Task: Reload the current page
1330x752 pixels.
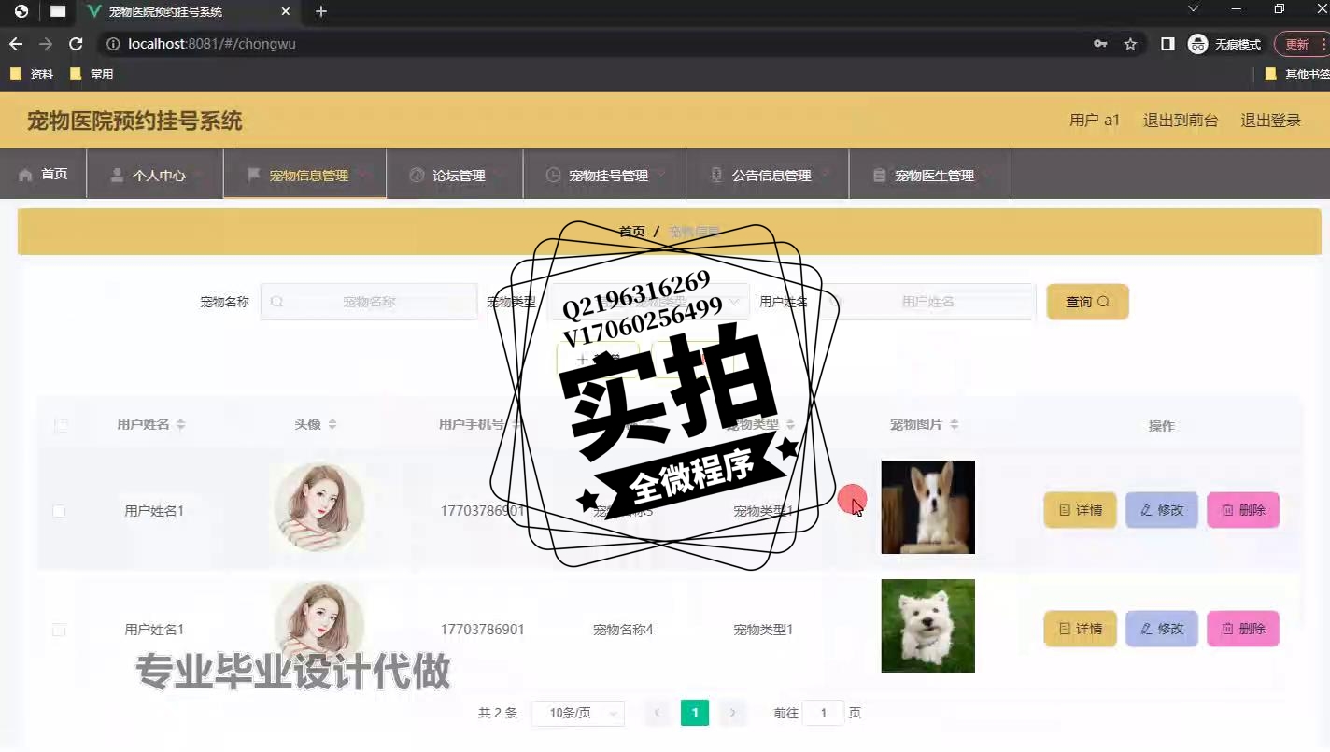Action: (x=77, y=44)
